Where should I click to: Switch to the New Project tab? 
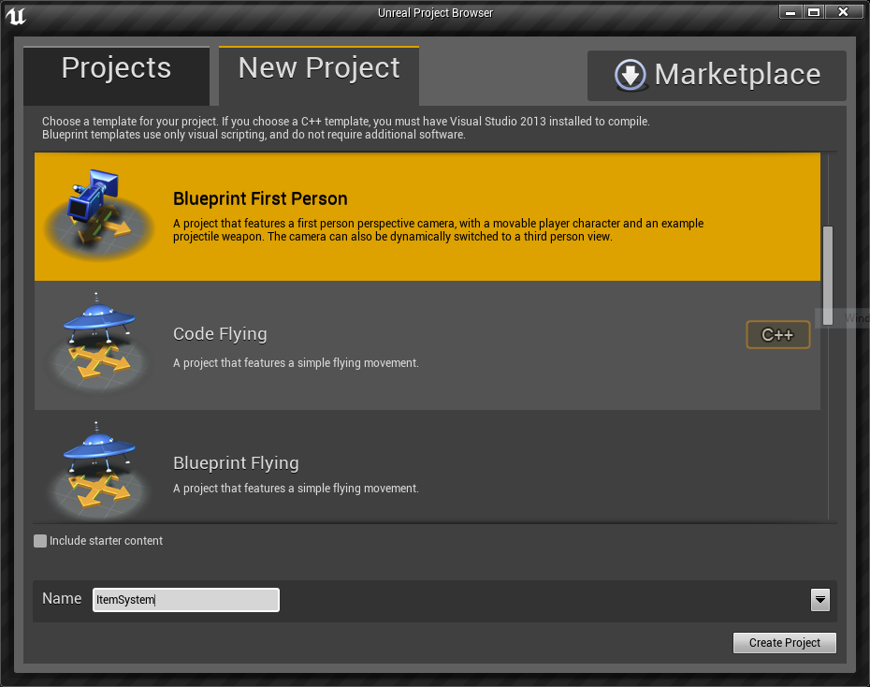[319, 76]
